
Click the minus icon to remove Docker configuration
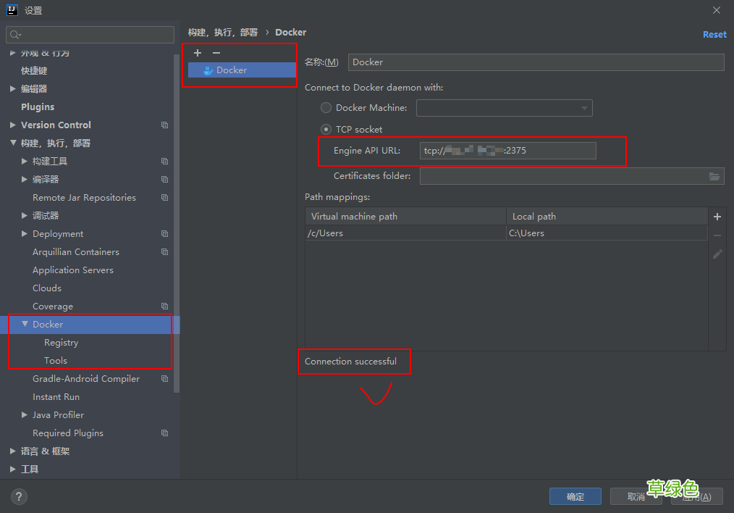tap(216, 53)
